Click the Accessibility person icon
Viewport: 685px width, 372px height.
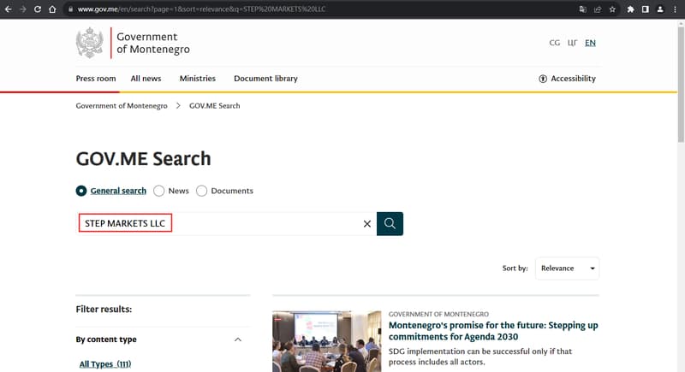tap(543, 79)
